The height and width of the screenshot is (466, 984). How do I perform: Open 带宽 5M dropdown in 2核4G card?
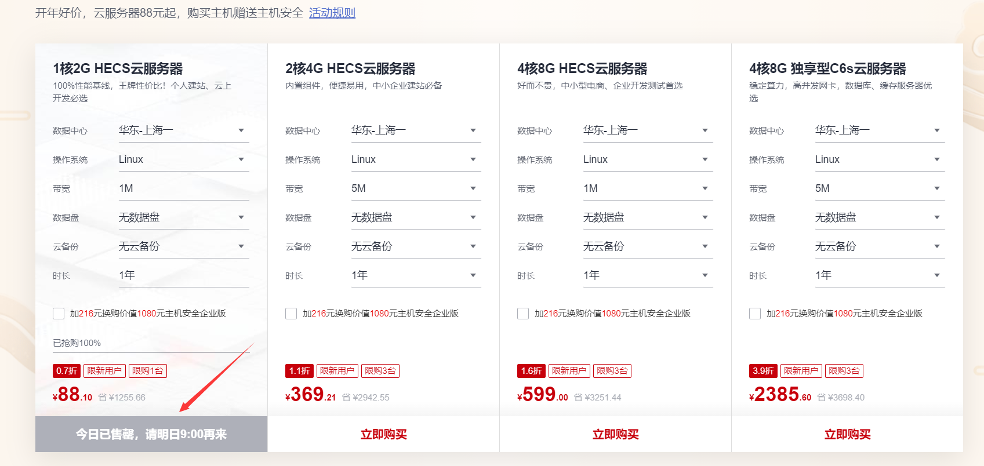(416, 188)
